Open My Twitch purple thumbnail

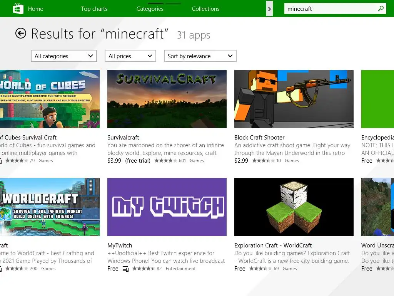[167, 207]
